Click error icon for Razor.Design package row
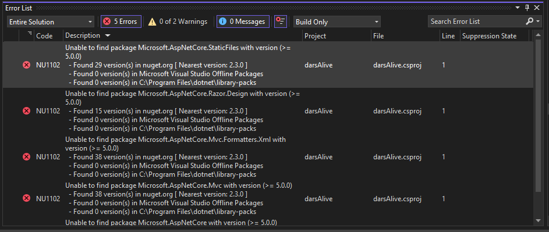The width and height of the screenshot is (549, 232). (26, 111)
